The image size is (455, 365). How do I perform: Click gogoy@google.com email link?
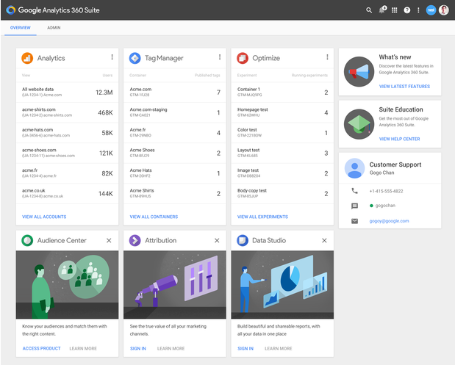coord(389,221)
